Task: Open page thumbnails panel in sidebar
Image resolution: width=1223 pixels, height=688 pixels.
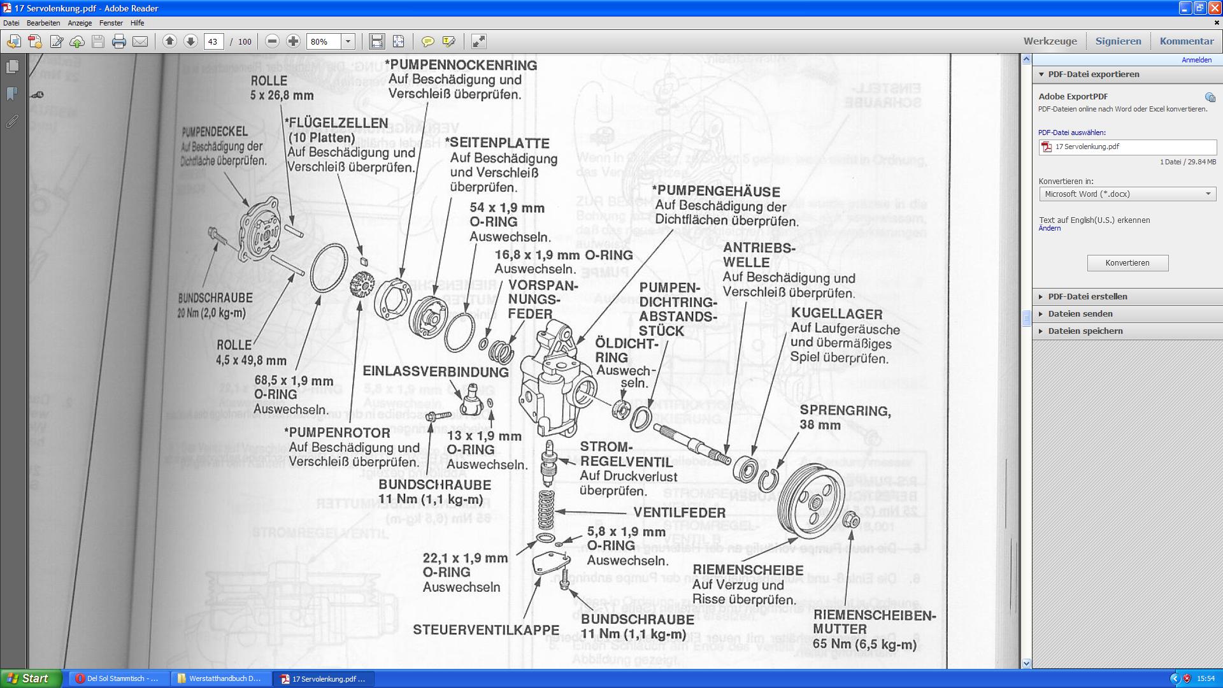Action: pyautogui.click(x=12, y=67)
